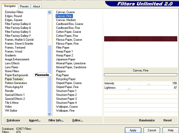Select the Paper Backgrounds category
The width and height of the screenshot is (179, 133).
click(17, 75)
